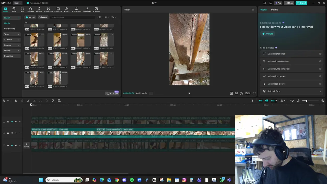Viewport: 327px width, 184px height.
Task: Open the Filters panel
Action: [x=67, y=10]
